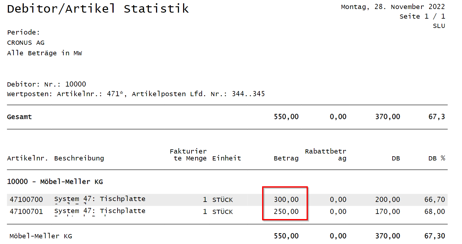Click the Möbel-Meller KG subtotal row label
Screen dimensions: 462x244
pos(41,236)
